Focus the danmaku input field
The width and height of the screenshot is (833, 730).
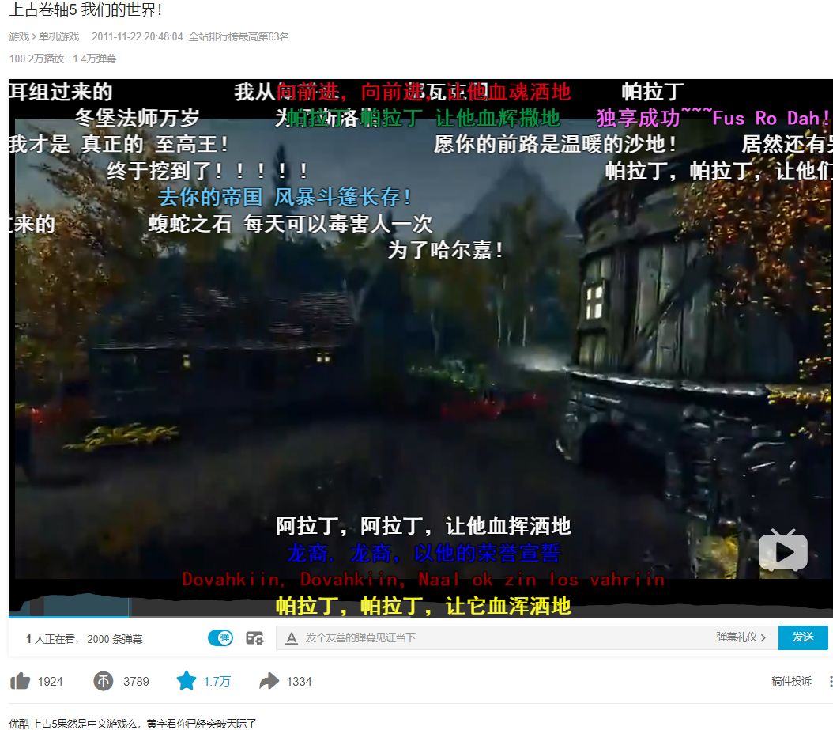[x=505, y=637]
